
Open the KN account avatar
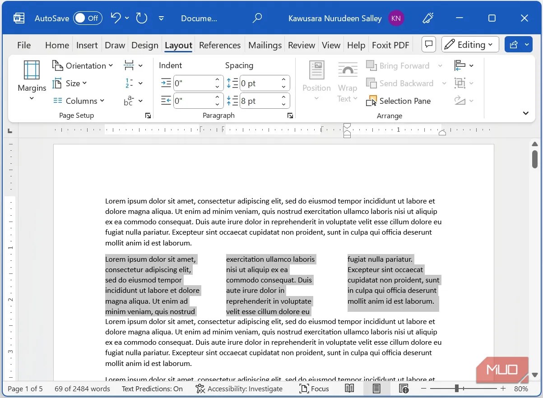(x=396, y=18)
